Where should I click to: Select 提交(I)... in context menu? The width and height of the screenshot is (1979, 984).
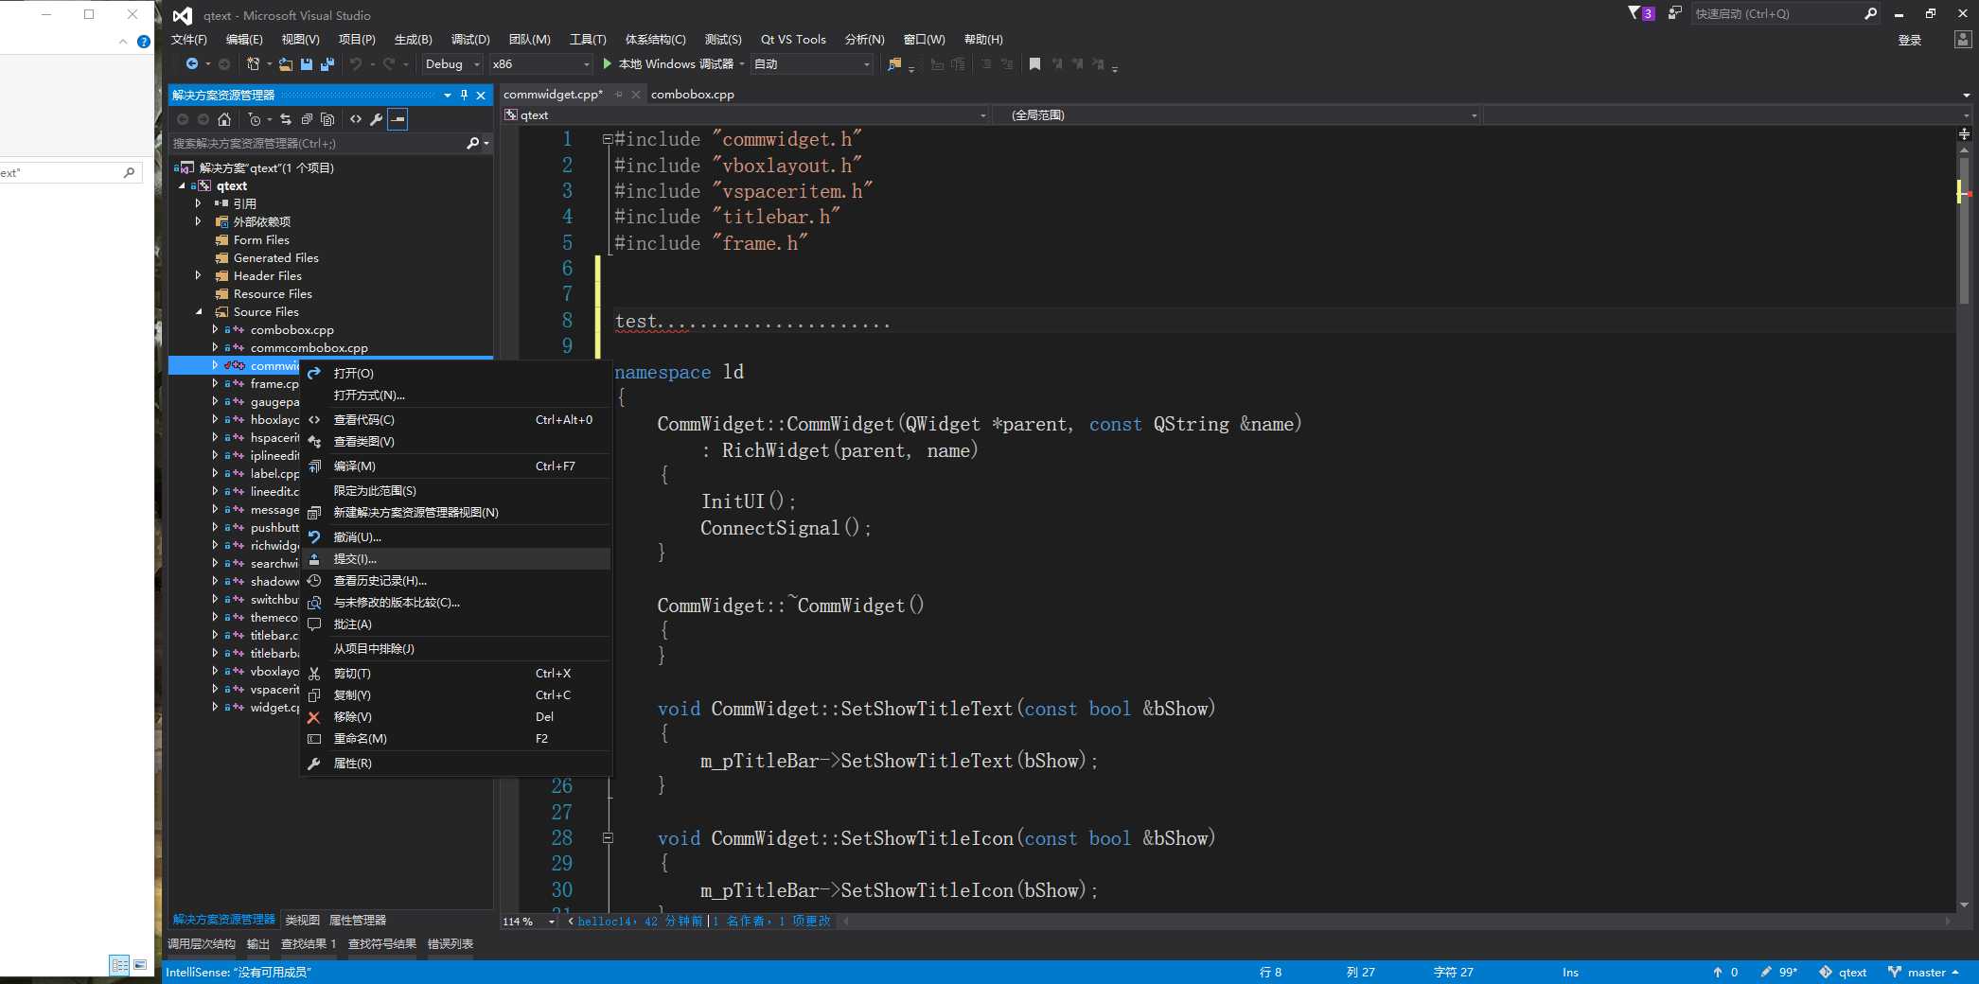coord(455,559)
